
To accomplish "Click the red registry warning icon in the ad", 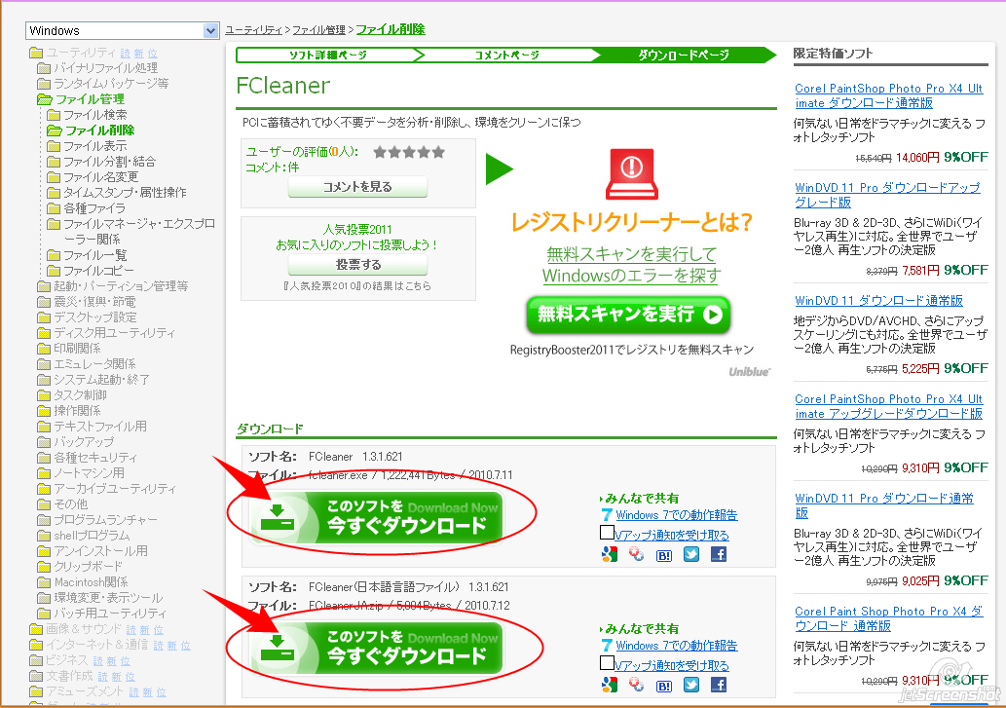I will click(632, 173).
